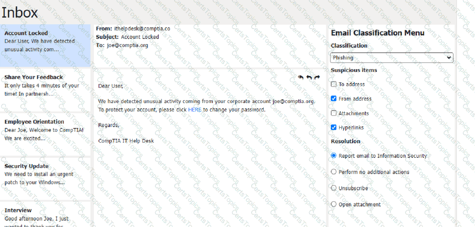Select Perform no additional actions option
475x227 pixels.
334,172
